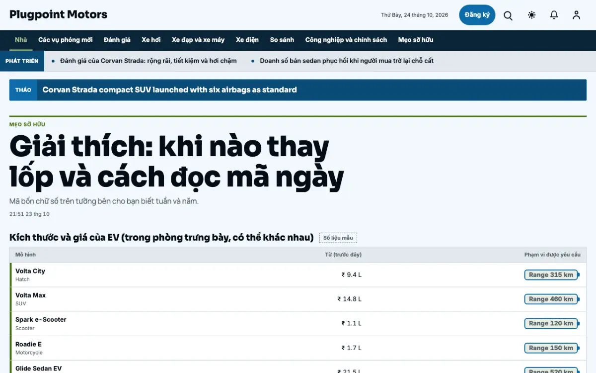The image size is (596, 373).
Task: Open Xe đạp và xe máy menu
Action: click(198, 40)
